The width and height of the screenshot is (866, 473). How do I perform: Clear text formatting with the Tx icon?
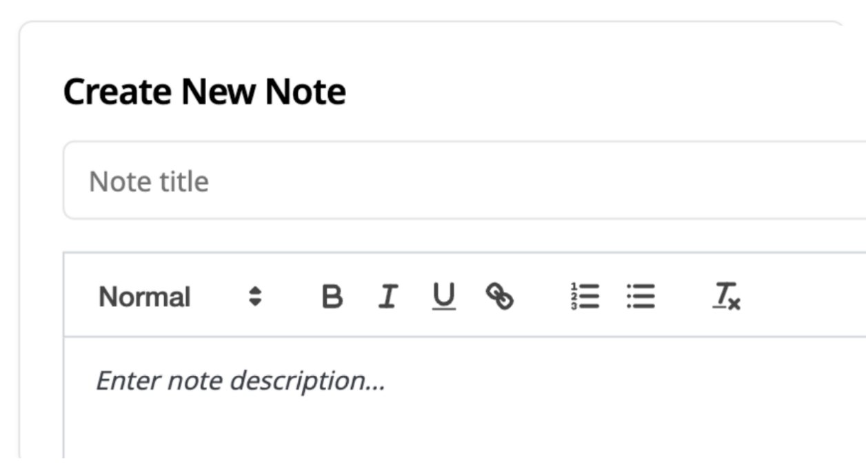(727, 297)
